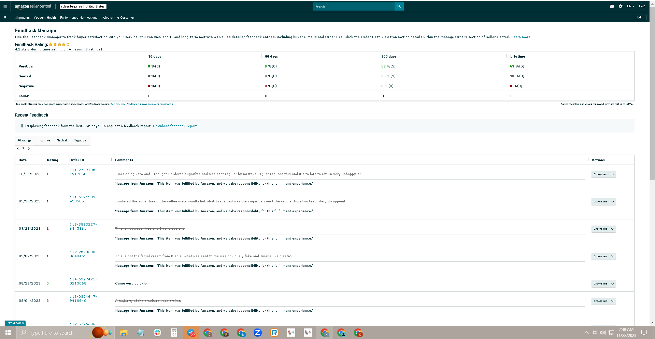Switch to the Positive tab

44,140
